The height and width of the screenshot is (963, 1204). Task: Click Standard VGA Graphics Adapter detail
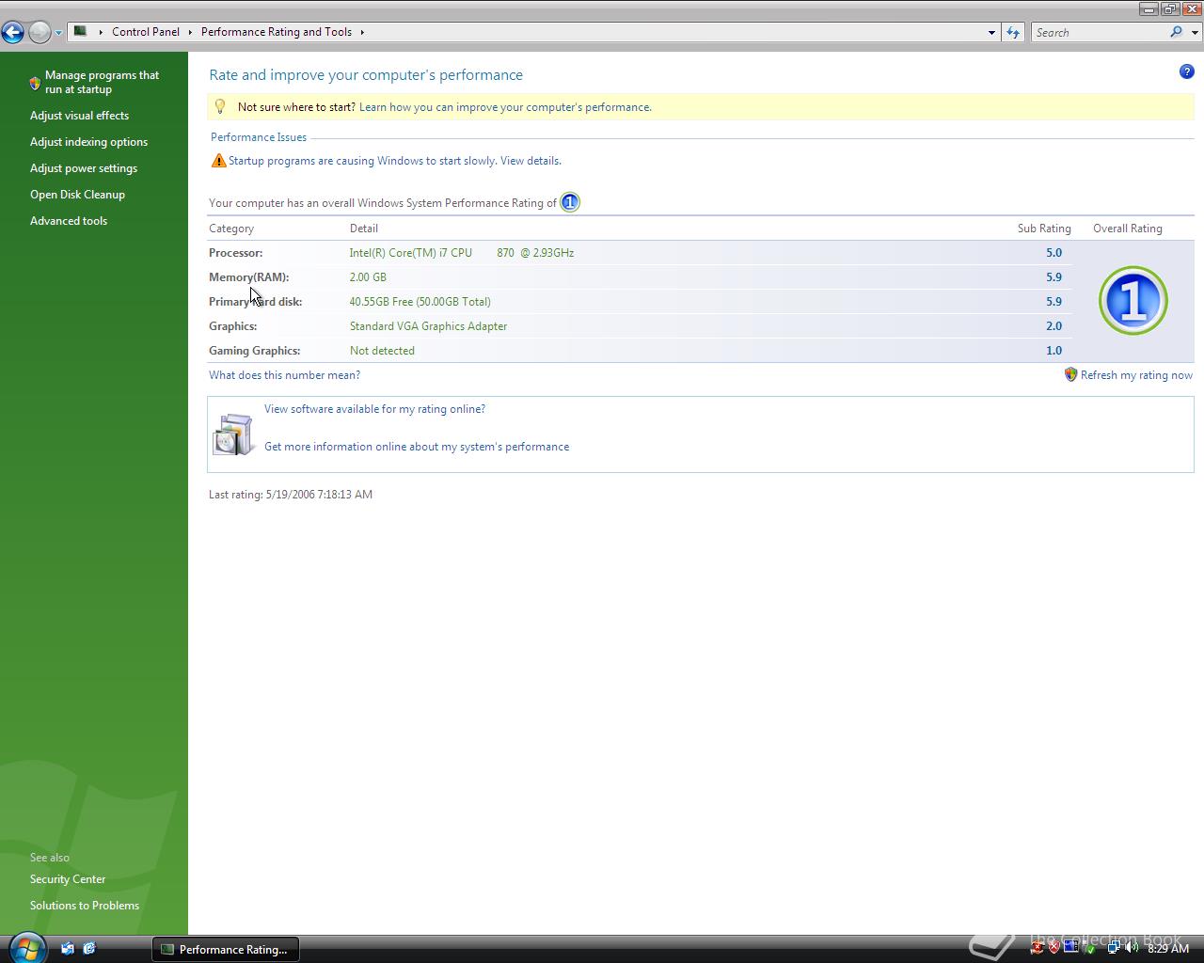[428, 326]
